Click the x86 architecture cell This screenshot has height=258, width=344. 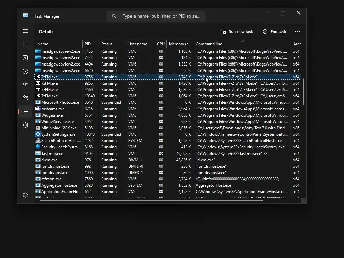tap(296, 128)
